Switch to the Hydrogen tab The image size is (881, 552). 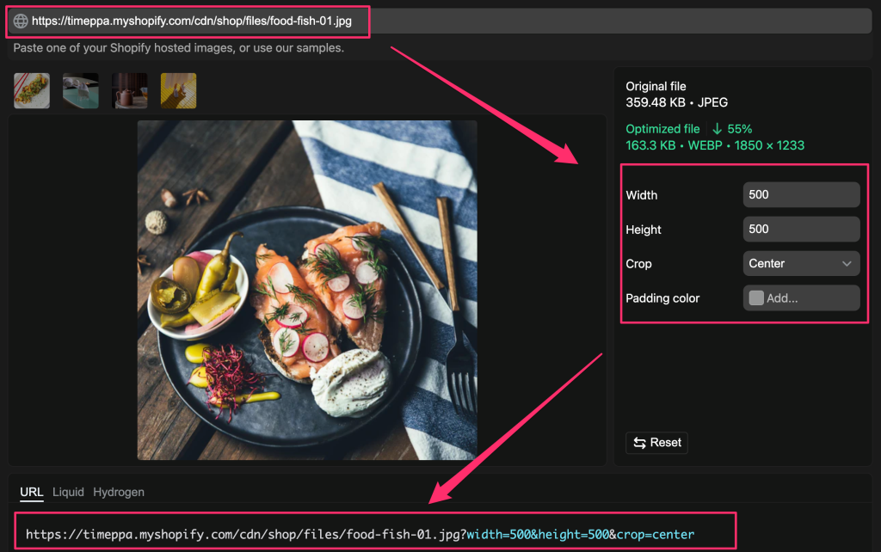[119, 492]
